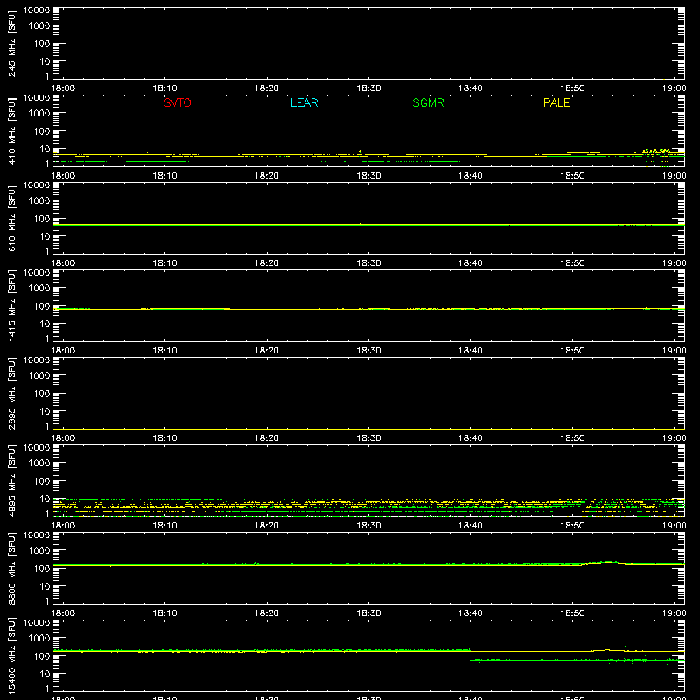The image size is (700, 700).
Task: Click the red SVTO station label
Action: pyautogui.click(x=178, y=102)
